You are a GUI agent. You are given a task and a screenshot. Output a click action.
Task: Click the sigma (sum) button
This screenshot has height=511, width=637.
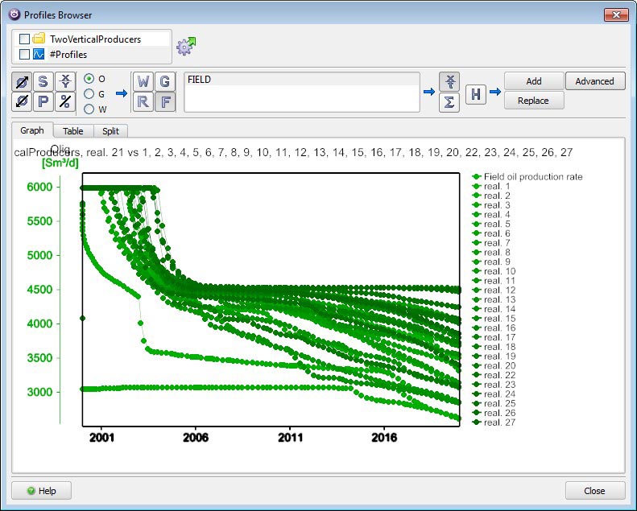pyautogui.click(x=449, y=102)
